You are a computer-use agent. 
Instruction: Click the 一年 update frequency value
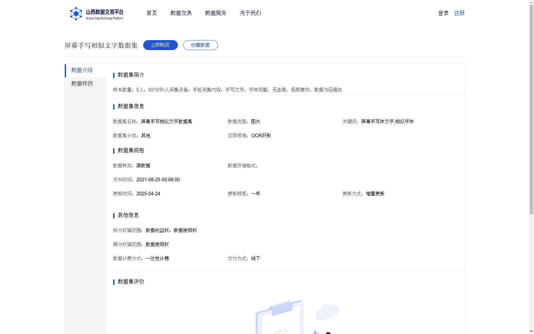pos(256,194)
